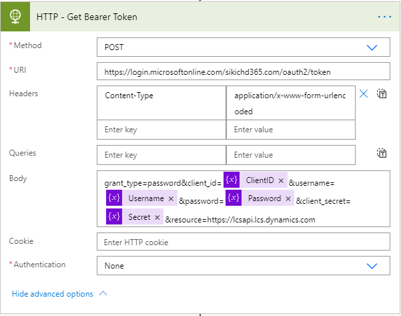The image size is (401, 316).
Task: Remove the Password token from Body
Action: pyautogui.click(x=288, y=198)
